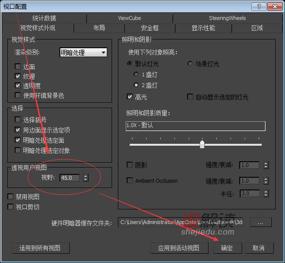Decrease 阴影 强度/衰减 spinner down arrow
Screen dimensions: 285x263
[266, 167]
